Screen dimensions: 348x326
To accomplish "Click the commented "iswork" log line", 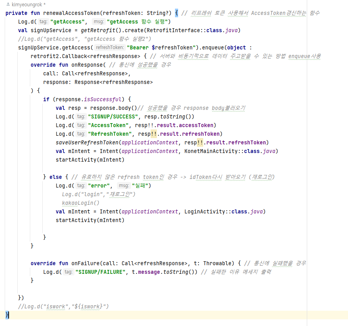I will (63, 307).
